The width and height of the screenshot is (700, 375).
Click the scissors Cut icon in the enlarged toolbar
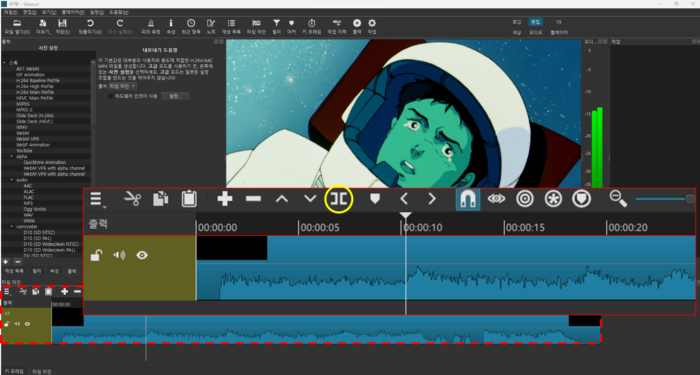tap(132, 199)
